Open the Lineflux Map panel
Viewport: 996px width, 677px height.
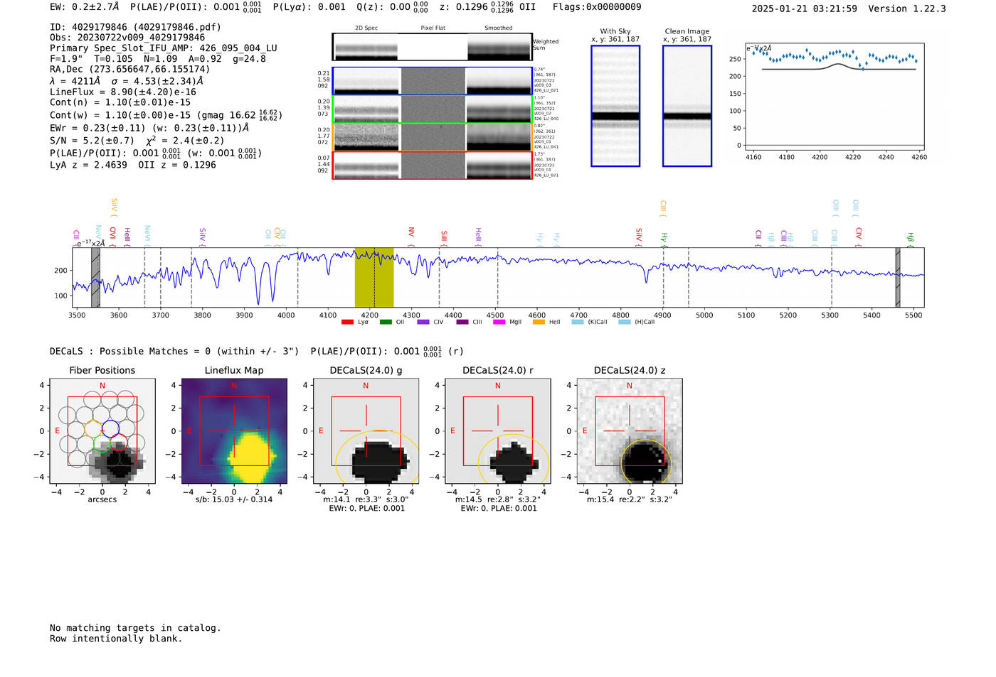pos(234,431)
